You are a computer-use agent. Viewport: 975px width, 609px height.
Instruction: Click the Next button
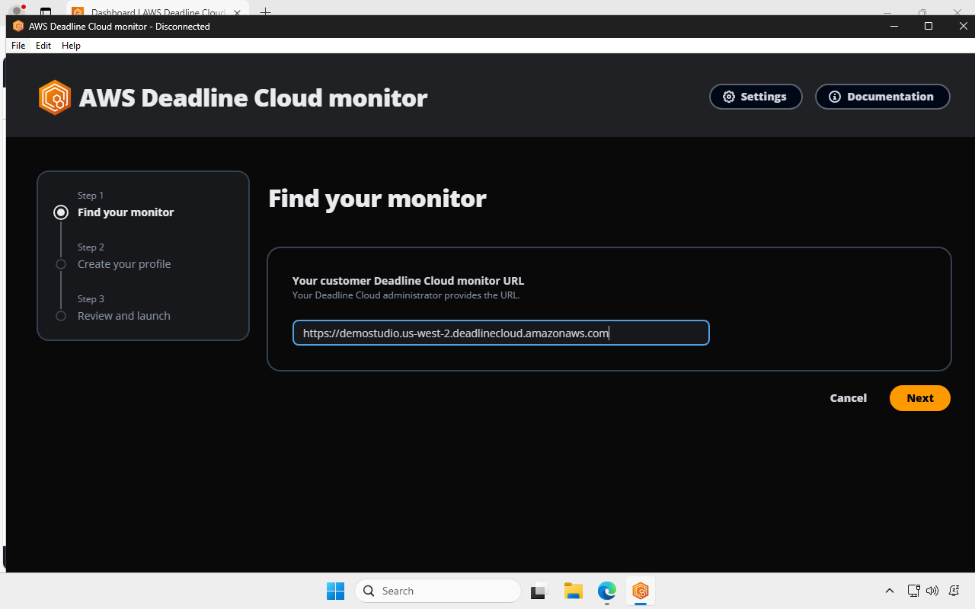point(919,397)
